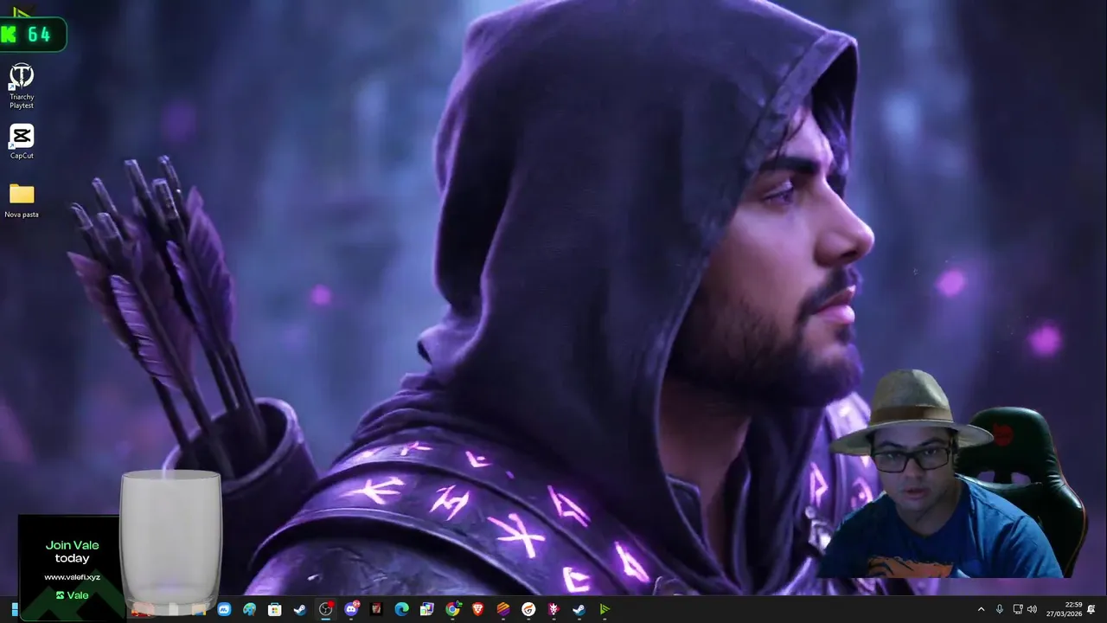Image resolution: width=1107 pixels, height=623 pixels.
Task: Open the Triarchy Playtest desktop shortcut
Action: (22, 86)
